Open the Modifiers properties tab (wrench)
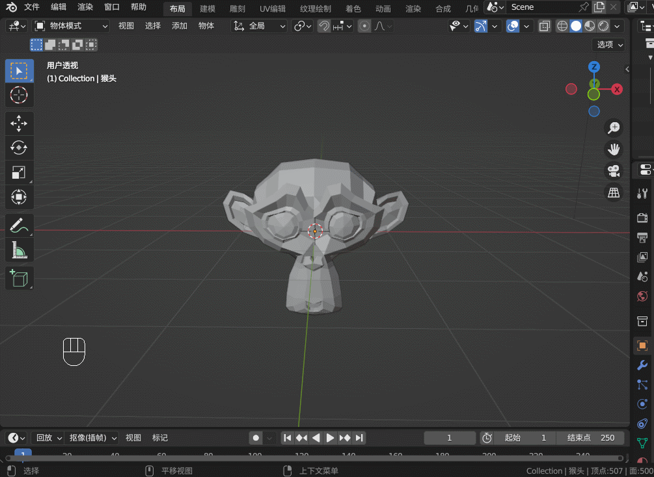Viewport: 654px width, 477px height. click(x=642, y=365)
